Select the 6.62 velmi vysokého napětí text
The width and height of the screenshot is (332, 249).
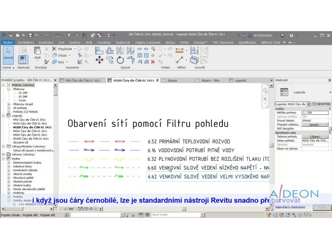tap(208, 177)
